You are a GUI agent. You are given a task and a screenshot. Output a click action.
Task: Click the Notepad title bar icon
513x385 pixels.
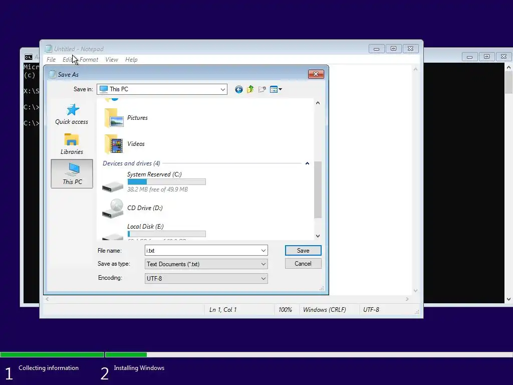point(49,49)
